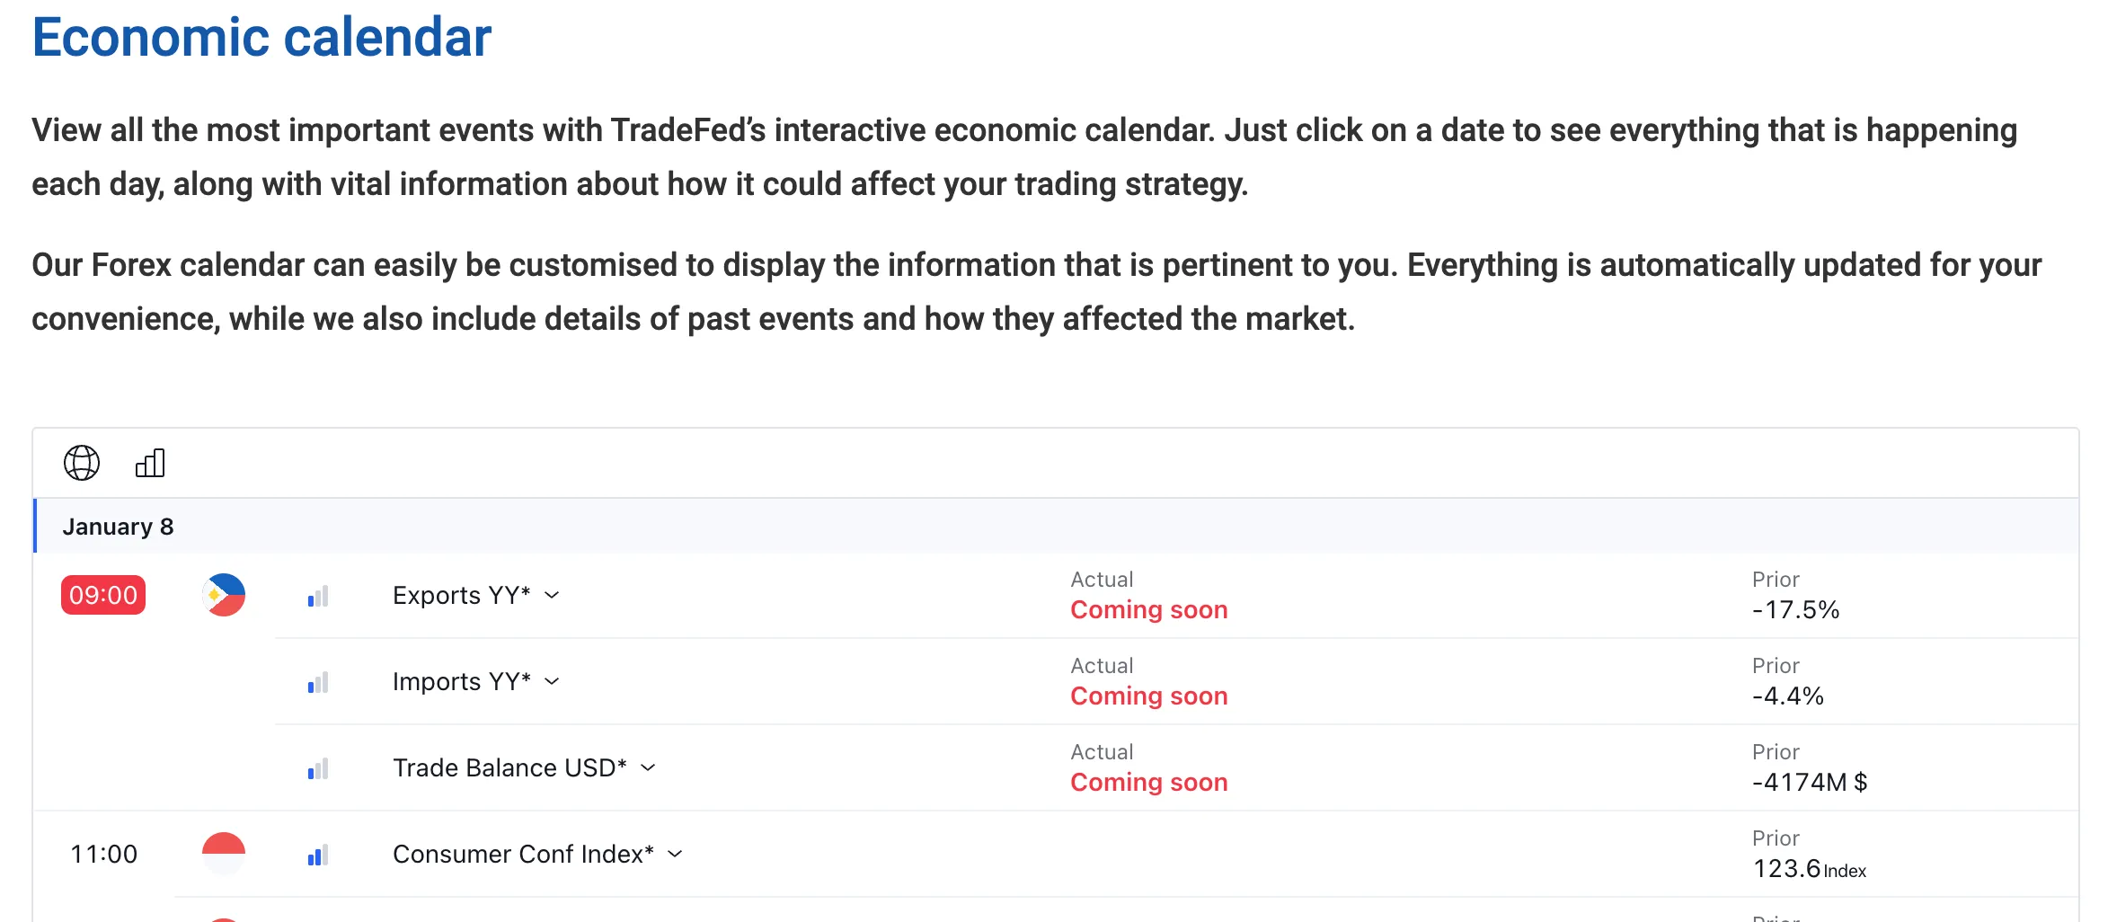
Task: Click Consumer Conf Index importance bars
Action: (x=318, y=855)
